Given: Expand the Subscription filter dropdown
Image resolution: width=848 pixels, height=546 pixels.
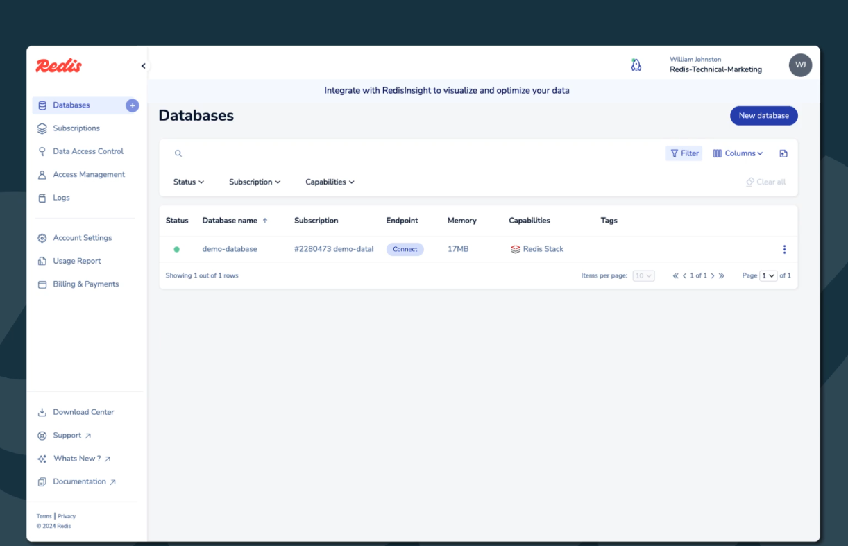Looking at the screenshot, I should [255, 182].
